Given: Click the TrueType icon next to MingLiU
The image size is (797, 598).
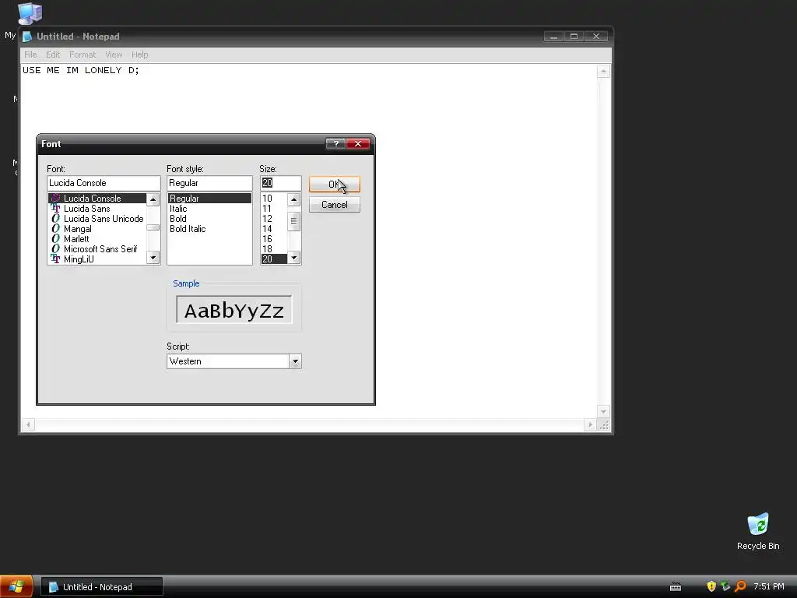Looking at the screenshot, I should pyautogui.click(x=55, y=259).
